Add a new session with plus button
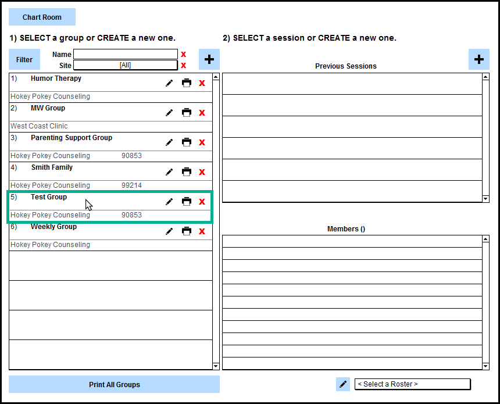Viewport: 500px width, 404px height. (479, 59)
